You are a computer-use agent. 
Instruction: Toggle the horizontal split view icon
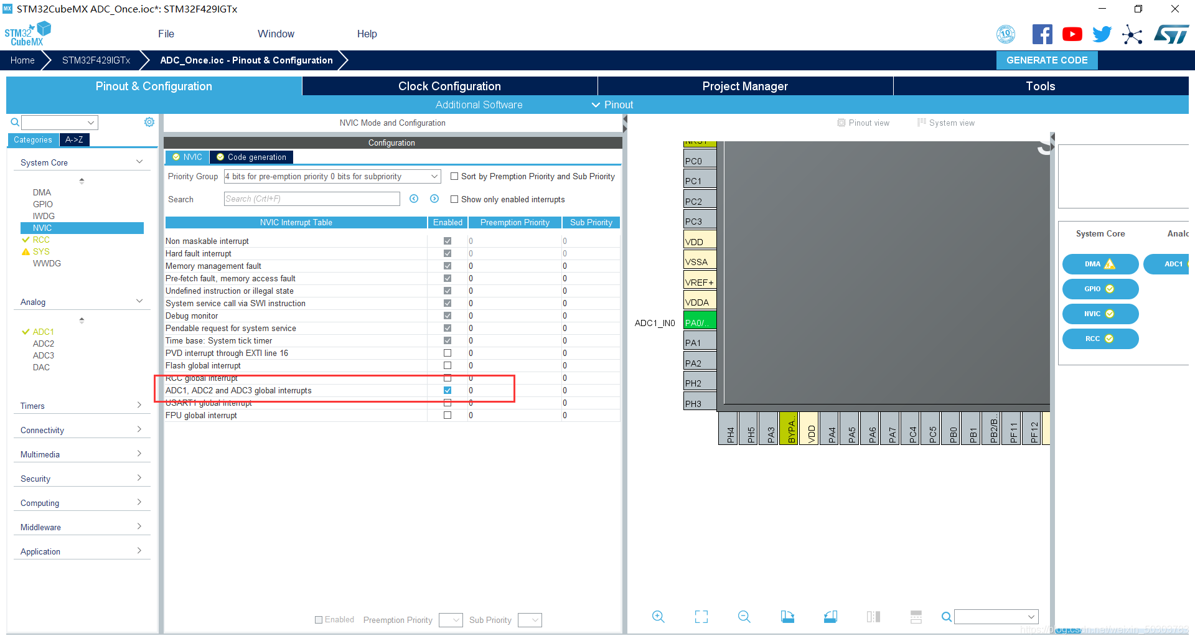pyautogui.click(x=916, y=617)
